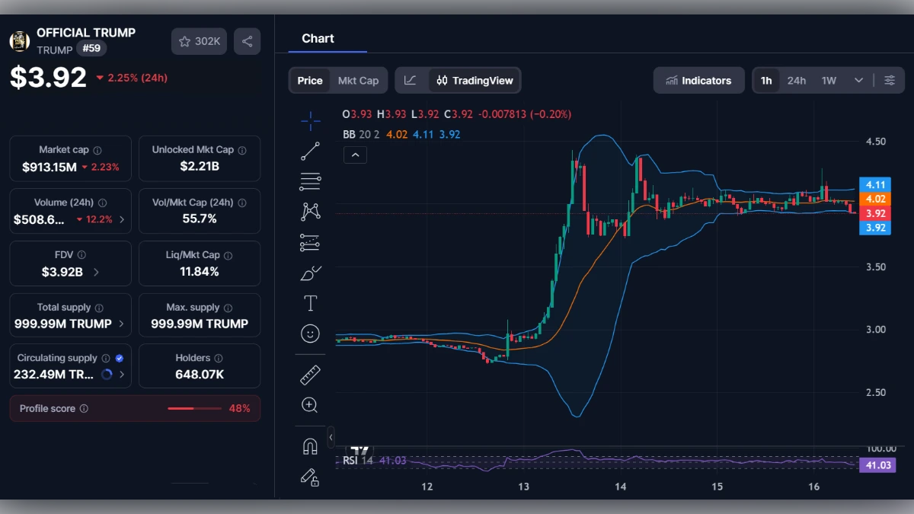Select the trend line drawing tool

[310, 151]
